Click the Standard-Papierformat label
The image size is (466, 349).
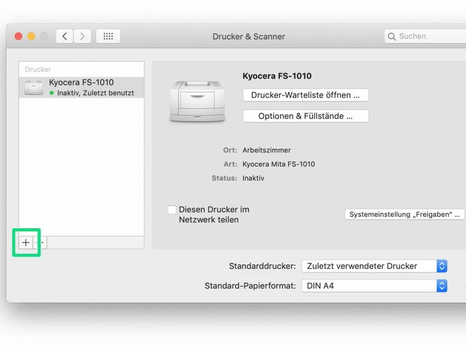click(x=250, y=286)
